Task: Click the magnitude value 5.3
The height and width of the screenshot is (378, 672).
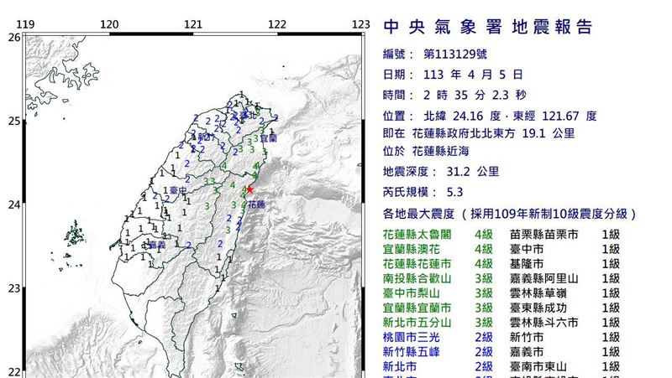Action: (454, 192)
